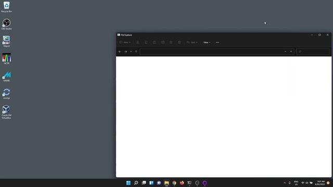The width and height of the screenshot is (333, 187).
Task: Click the Copy icon in File Explorer toolbar
Action: 146,43
